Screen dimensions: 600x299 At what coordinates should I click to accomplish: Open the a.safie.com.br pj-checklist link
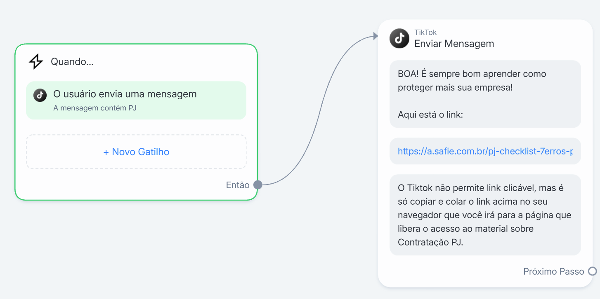[485, 151]
